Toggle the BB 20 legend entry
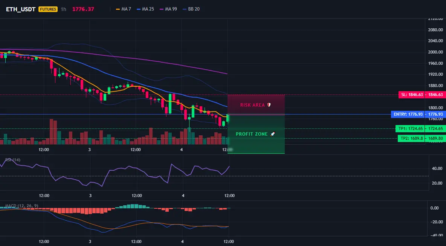 191,9
